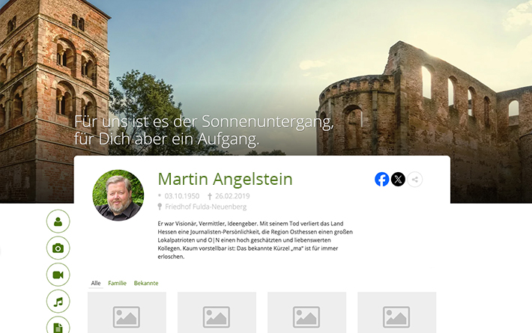This screenshot has height=333, width=532.
Task: Click the Sonnenuntergang quote in header banner
Action: [x=204, y=130]
